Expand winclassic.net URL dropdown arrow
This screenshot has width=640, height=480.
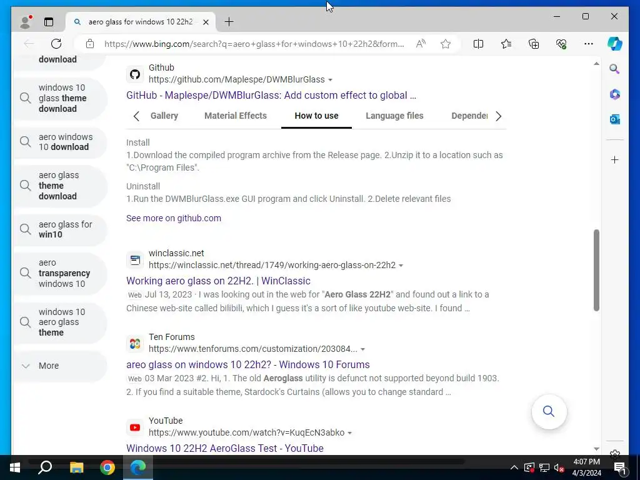pos(401,266)
